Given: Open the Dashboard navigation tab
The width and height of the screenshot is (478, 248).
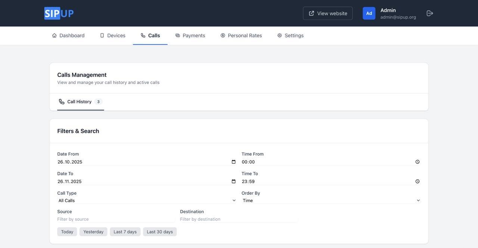Looking at the screenshot, I should tap(68, 35).
